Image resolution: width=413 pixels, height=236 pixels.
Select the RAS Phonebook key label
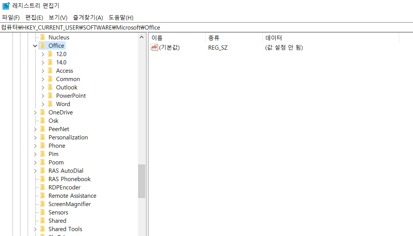pos(69,179)
